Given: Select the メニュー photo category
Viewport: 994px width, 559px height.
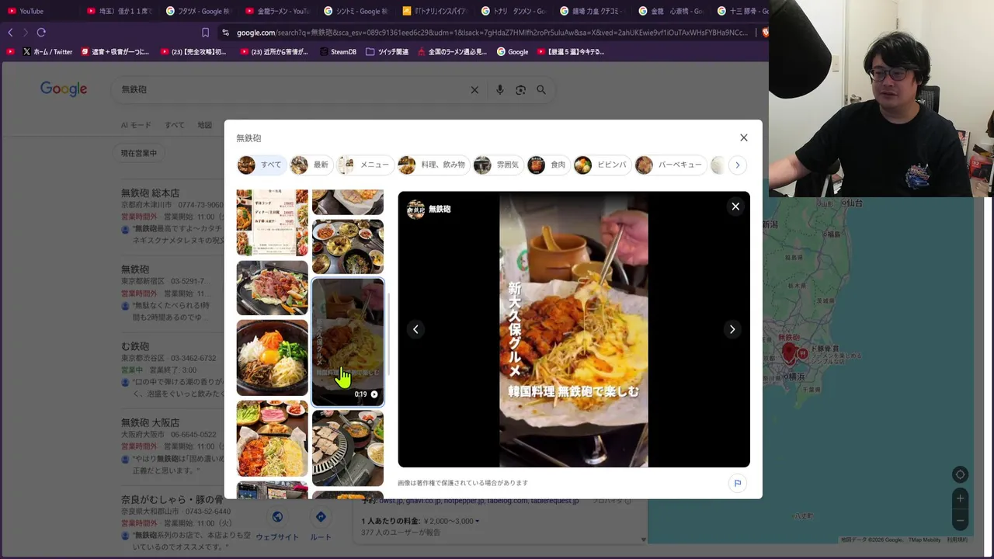Looking at the screenshot, I should [363, 165].
